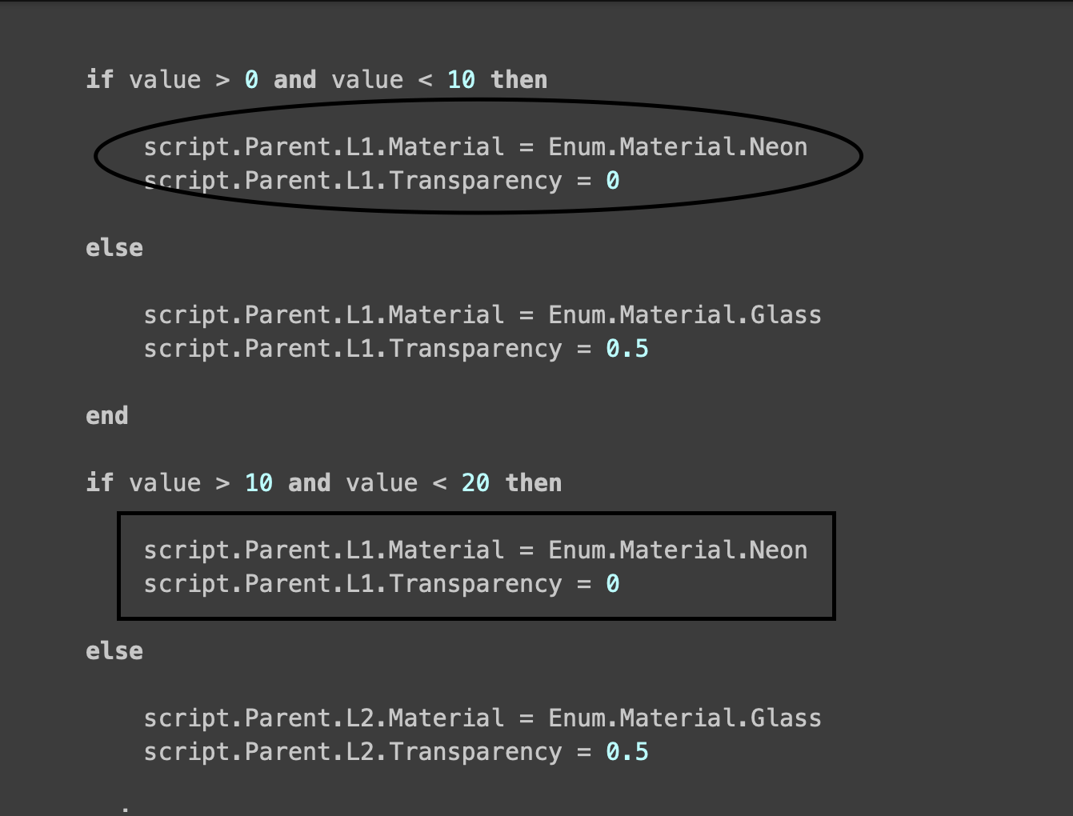Click Enum.Material.Neon inside the oval
The image size is (1073, 816).
click(678, 146)
